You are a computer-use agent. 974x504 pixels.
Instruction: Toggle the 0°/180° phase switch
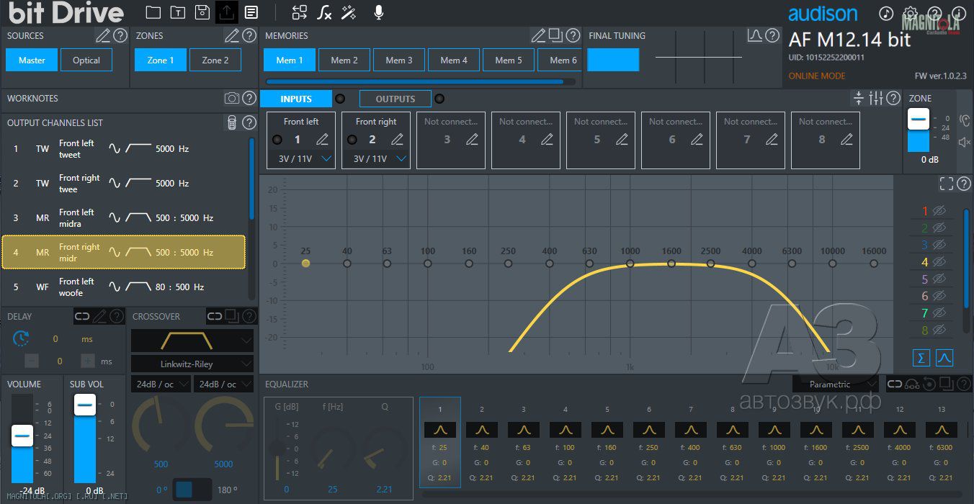coord(192,490)
